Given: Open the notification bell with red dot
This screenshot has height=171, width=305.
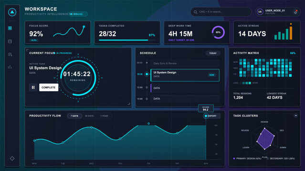Looking at the screenshot, I should [x=295, y=12].
